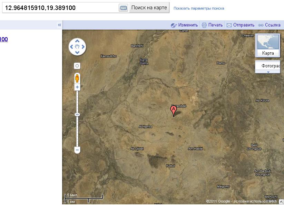Zoom in with the plus button

(x=77, y=87)
